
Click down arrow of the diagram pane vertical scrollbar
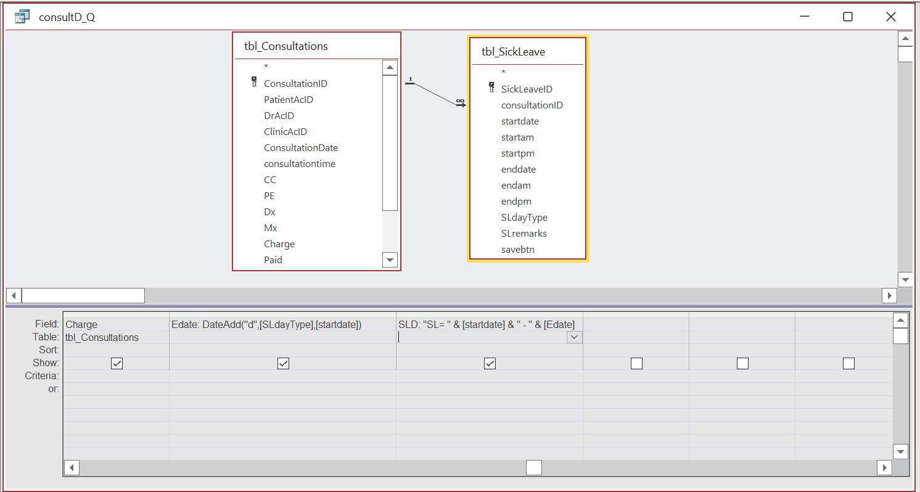coord(905,279)
